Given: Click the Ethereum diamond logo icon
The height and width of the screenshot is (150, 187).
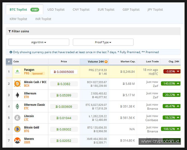Looking at the screenshot, I should (17, 95).
